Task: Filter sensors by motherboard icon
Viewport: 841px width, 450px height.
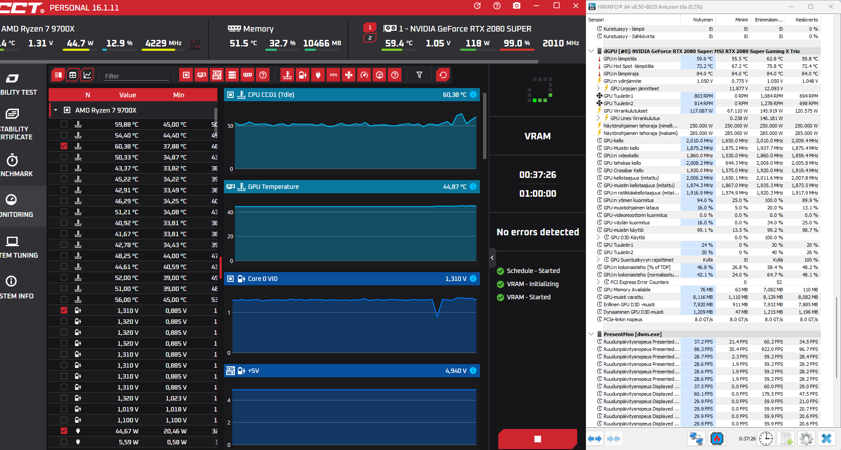Action: pos(217,75)
